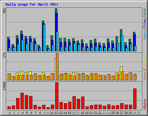Click day 10 on the x-axis
Viewport: 148px width, 116px height.
point(48,113)
